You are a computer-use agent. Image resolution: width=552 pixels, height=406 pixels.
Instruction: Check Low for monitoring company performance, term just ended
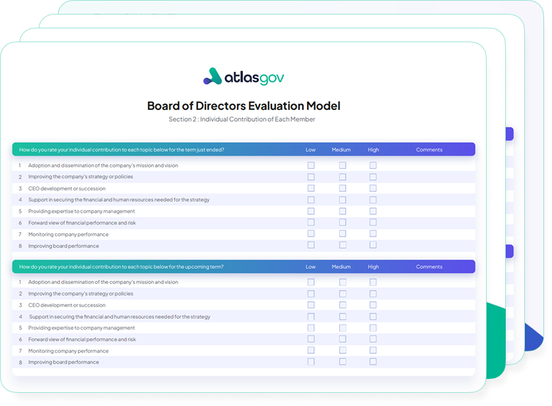click(311, 233)
